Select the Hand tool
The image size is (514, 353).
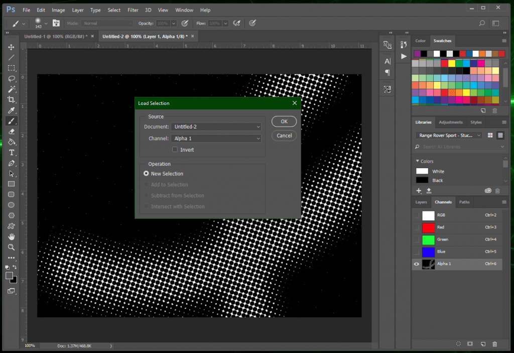click(x=11, y=237)
